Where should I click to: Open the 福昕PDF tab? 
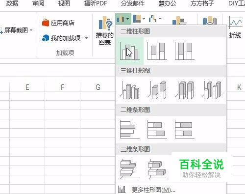tap(96, 3)
